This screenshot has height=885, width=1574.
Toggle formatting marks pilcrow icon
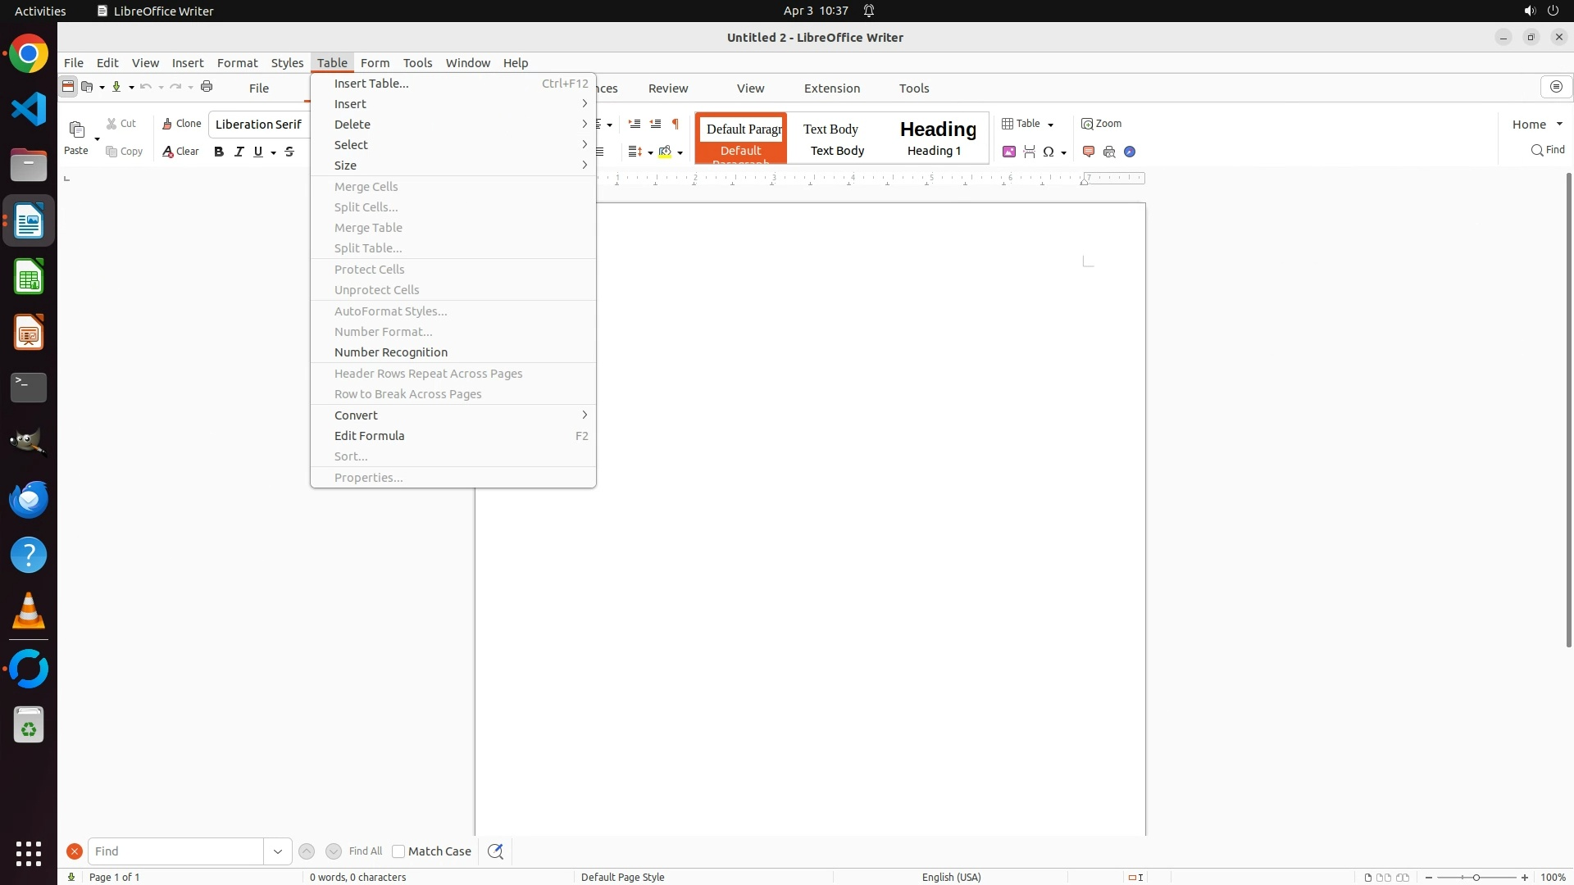point(676,125)
